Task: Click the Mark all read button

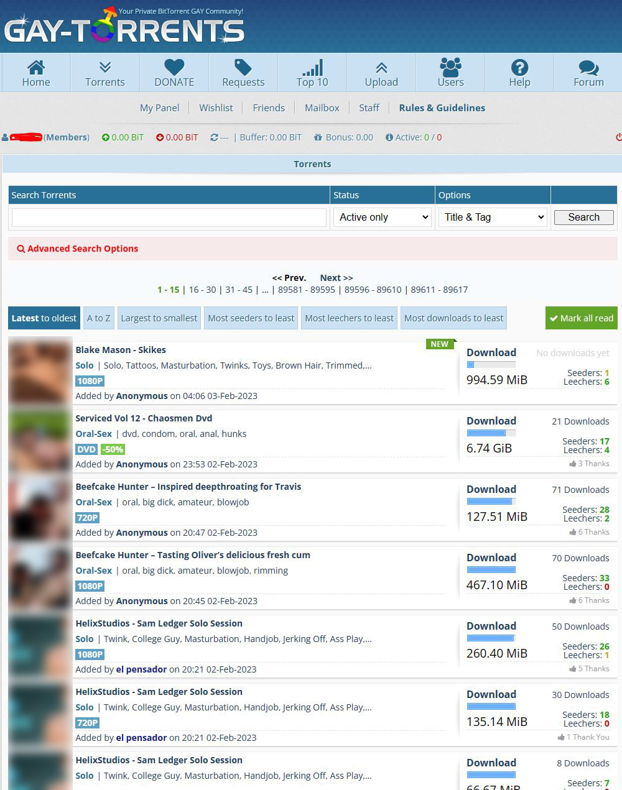Action: [x=582, y=318]
